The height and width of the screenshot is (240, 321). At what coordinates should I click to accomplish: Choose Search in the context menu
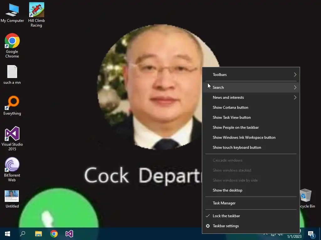[251, 87]
